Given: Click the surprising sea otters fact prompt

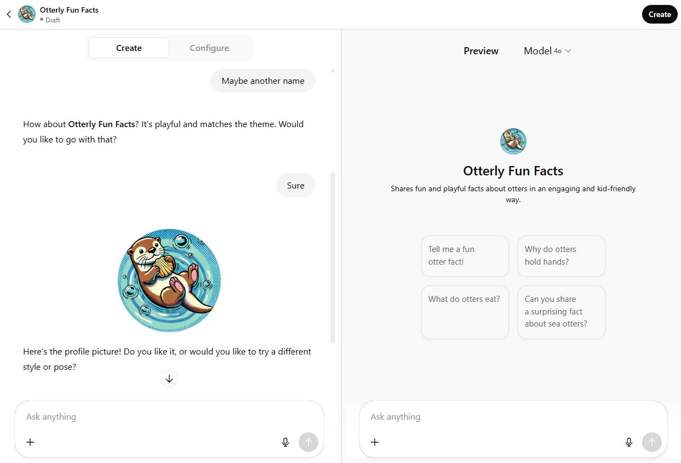Looking at the screenshot, I should point(561,312).
